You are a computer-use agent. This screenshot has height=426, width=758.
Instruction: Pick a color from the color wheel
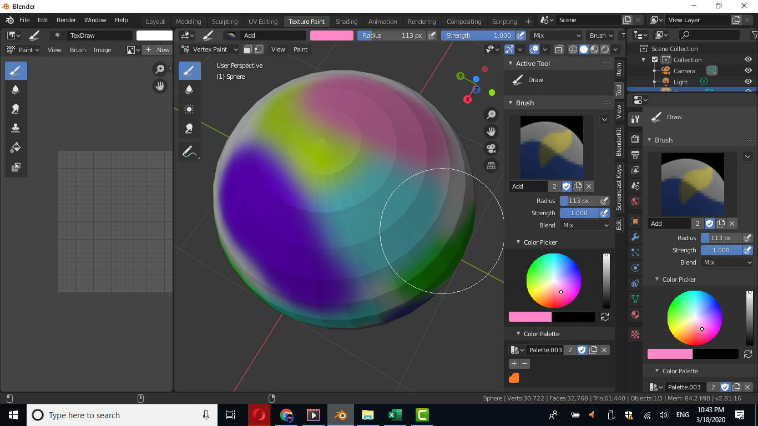554,281
